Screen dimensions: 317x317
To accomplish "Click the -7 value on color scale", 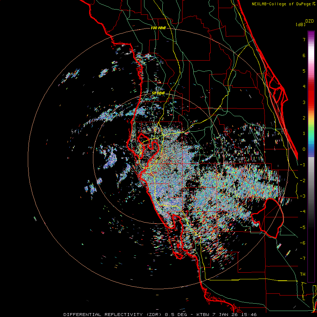I will pyautogui.click(x=303, y=259).
